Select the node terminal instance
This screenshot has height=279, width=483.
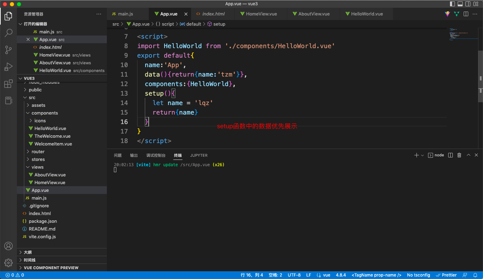(436, 155)
